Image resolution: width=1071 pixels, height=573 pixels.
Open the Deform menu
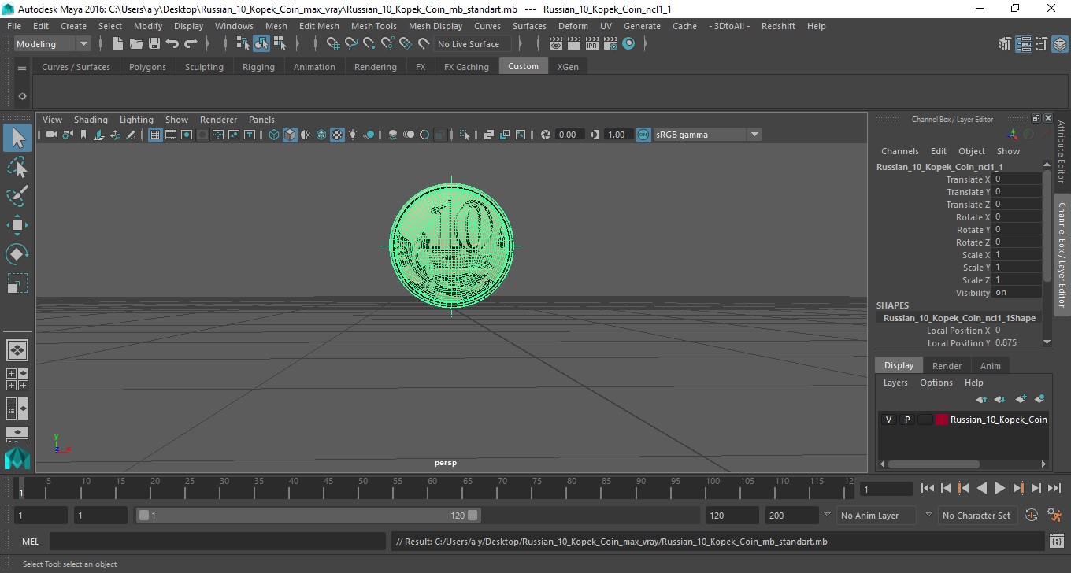click(573, 26)
